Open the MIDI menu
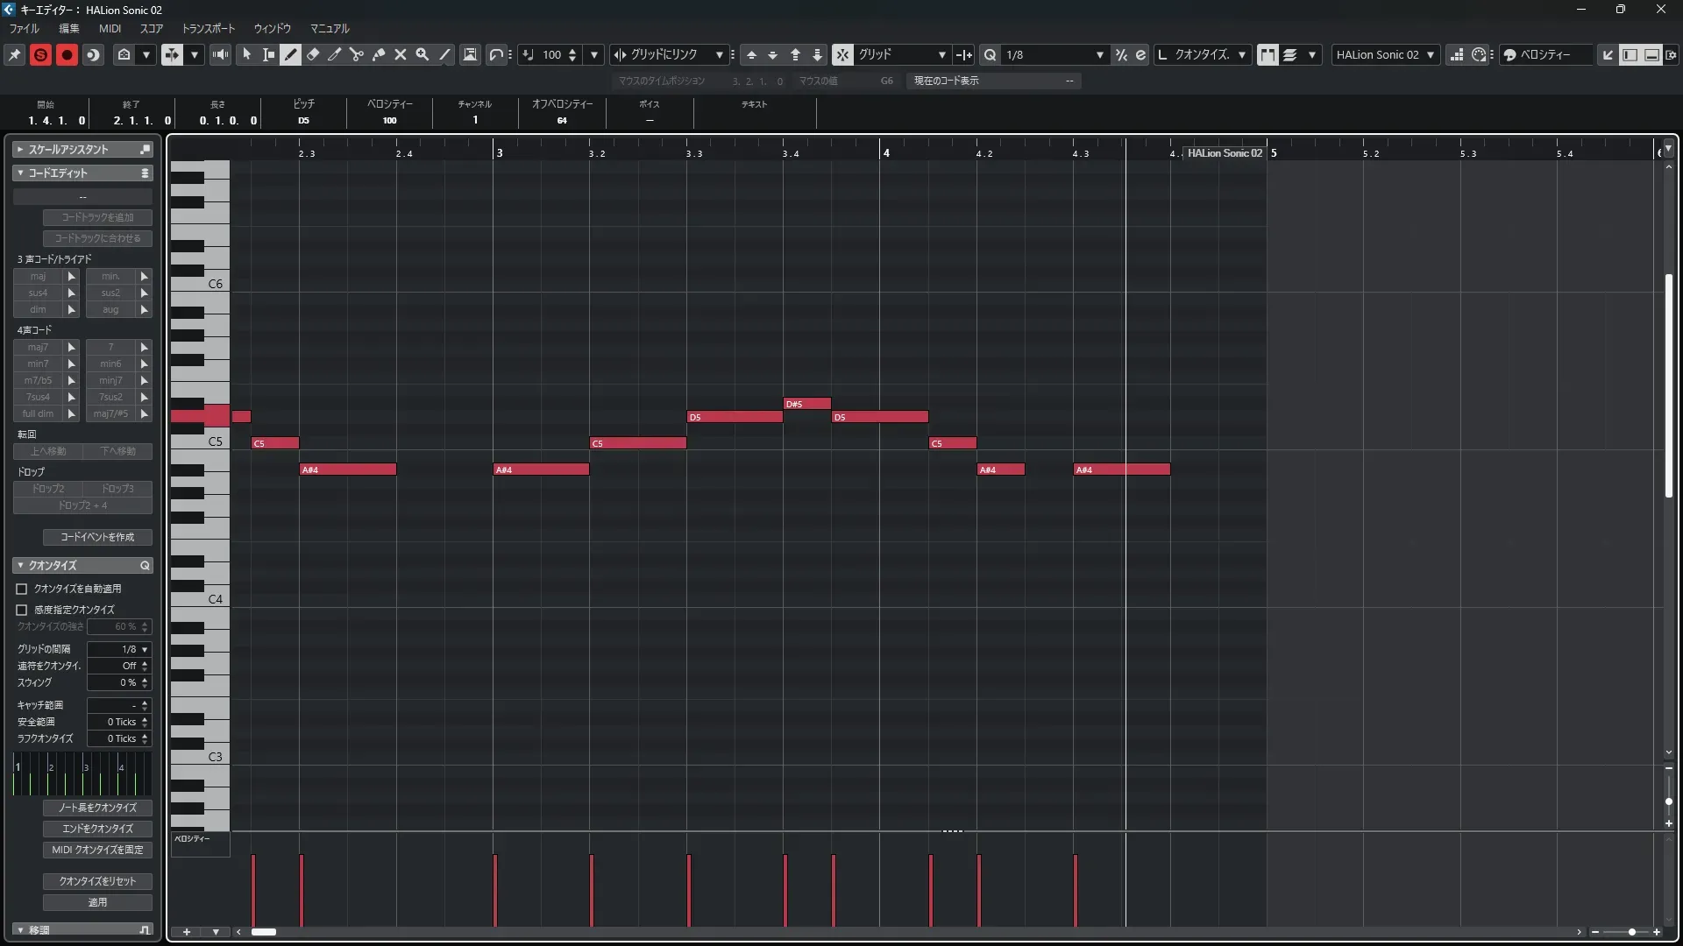This screenshot has height=946, width=1683. (x=110, y=28)
